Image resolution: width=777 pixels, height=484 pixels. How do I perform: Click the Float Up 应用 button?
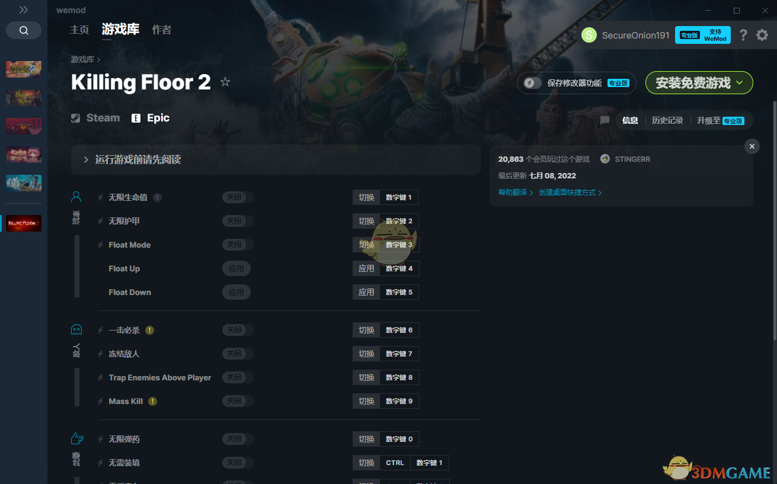(x=236, y=268)
